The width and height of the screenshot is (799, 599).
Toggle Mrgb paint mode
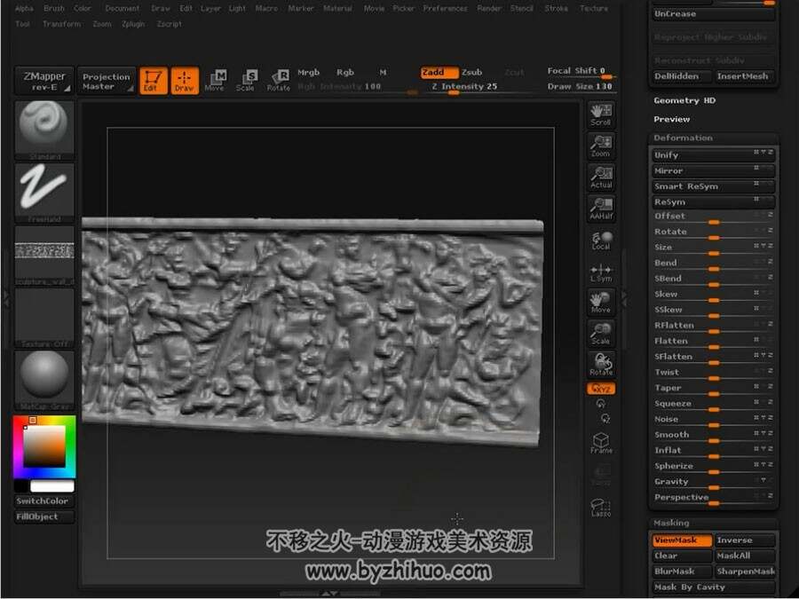[x=308, y=73]
